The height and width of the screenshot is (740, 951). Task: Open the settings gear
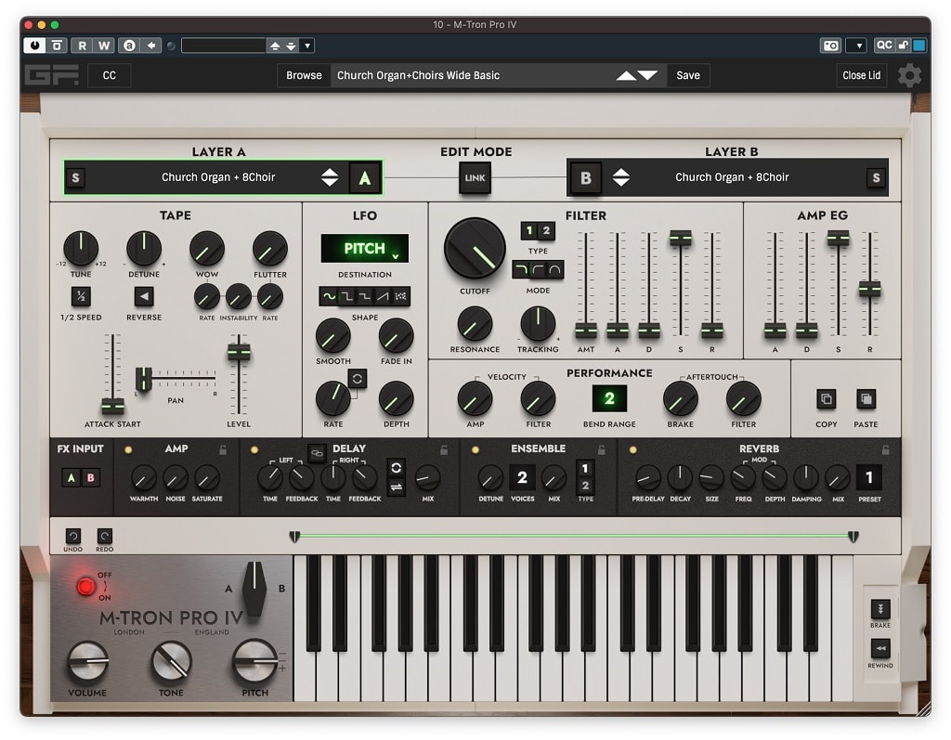[x=909, y=75]
